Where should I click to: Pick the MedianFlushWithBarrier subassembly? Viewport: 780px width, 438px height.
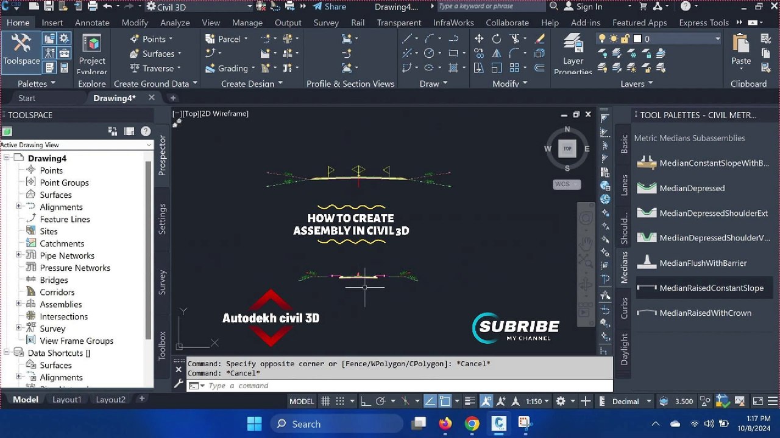[703, 263]
